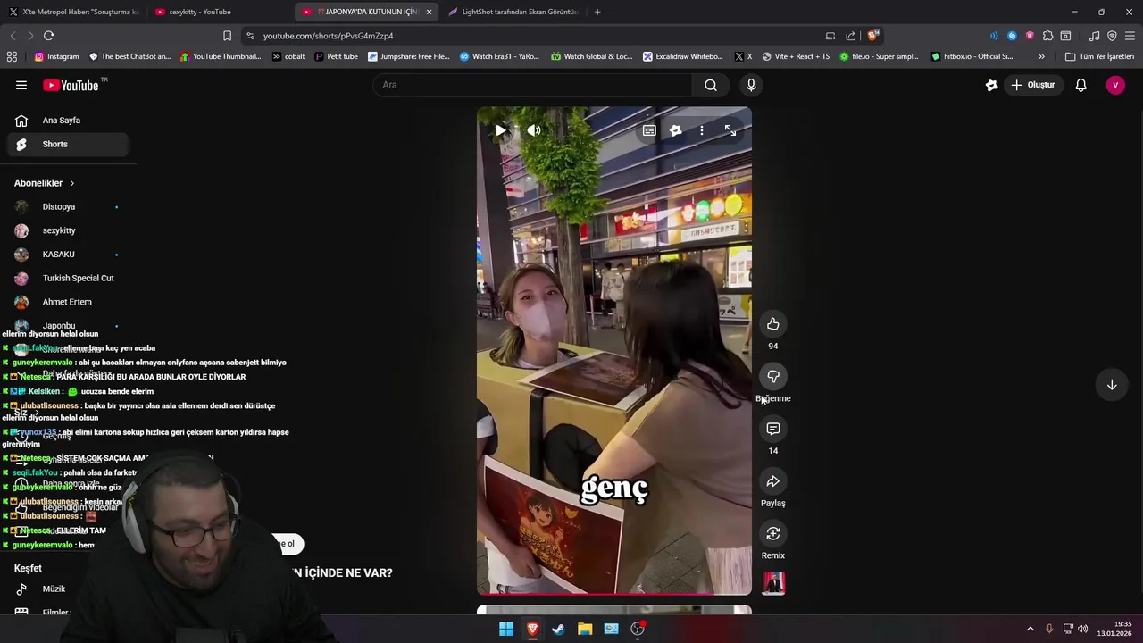Click the like (thumbs up) button
1143x643 pixels.
[x=773, y=324]
